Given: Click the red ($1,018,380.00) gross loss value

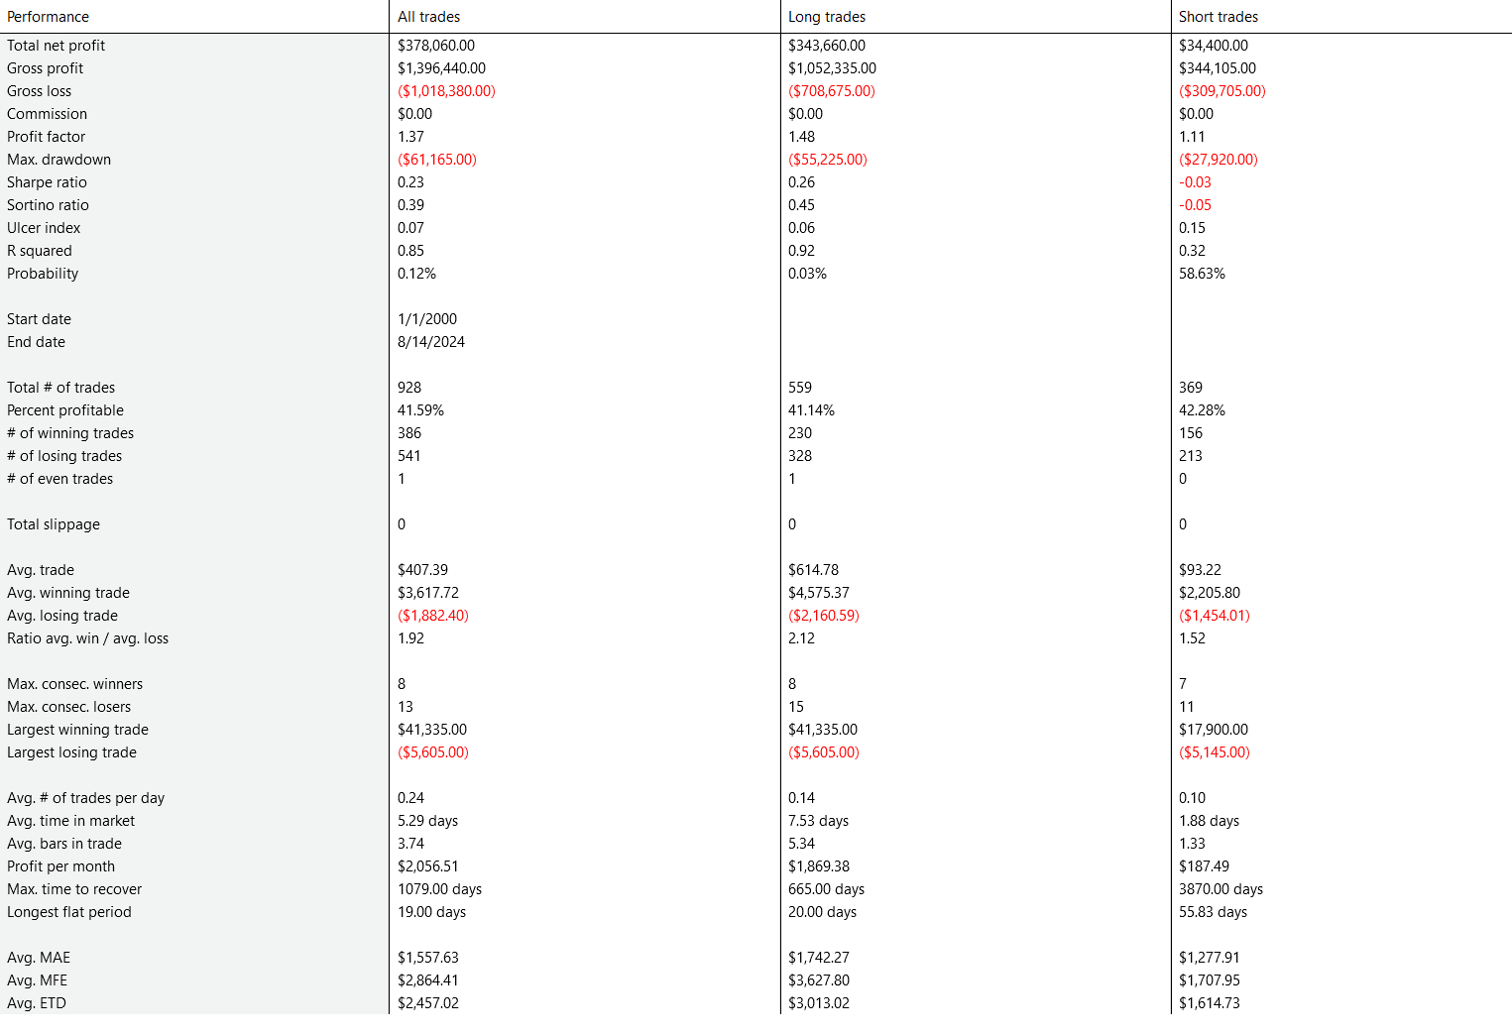Looking at the screenshot, I should (446, 91).
